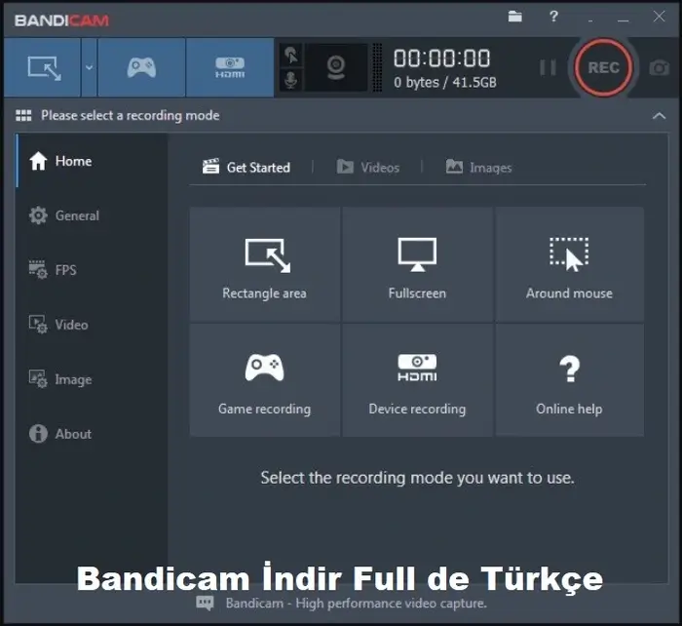Select game recording mode in top toolbar

[141, 67]
